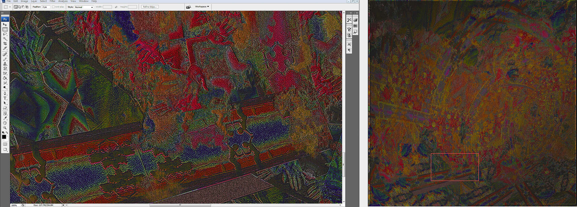Screen dimensions: 577x207
Task: Select the Brush tool
Action: 5,59
